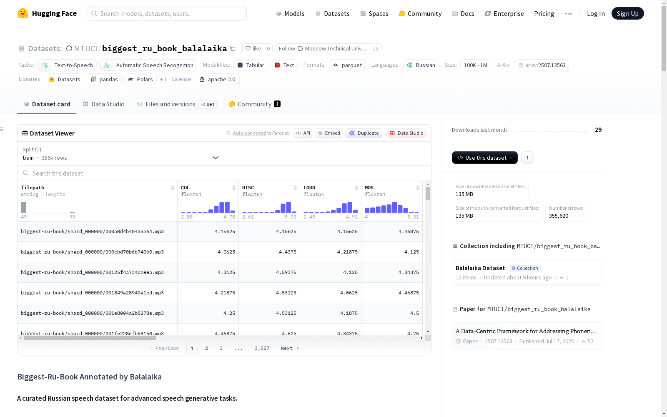Go to the Pricing page

click(x=544, y=13)
